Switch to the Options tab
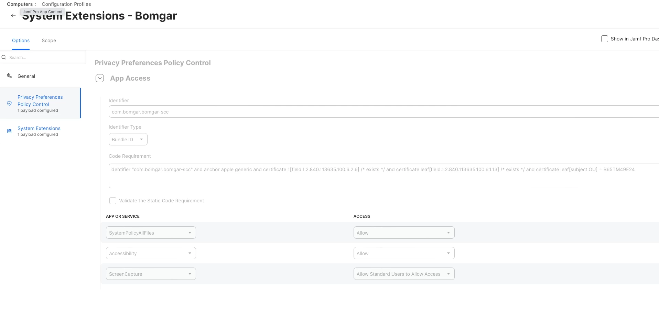 [21, 40]
